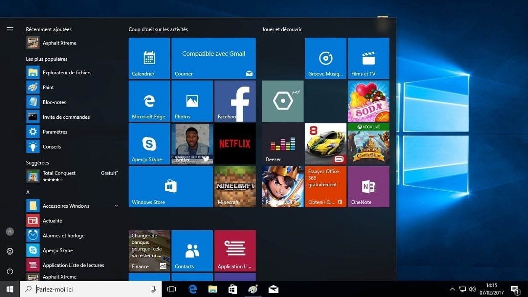The height and width of the screenshot is (297, 528).
Task: Expand the Accessoires Windows folder chevron
Action: tap(116, 206)
